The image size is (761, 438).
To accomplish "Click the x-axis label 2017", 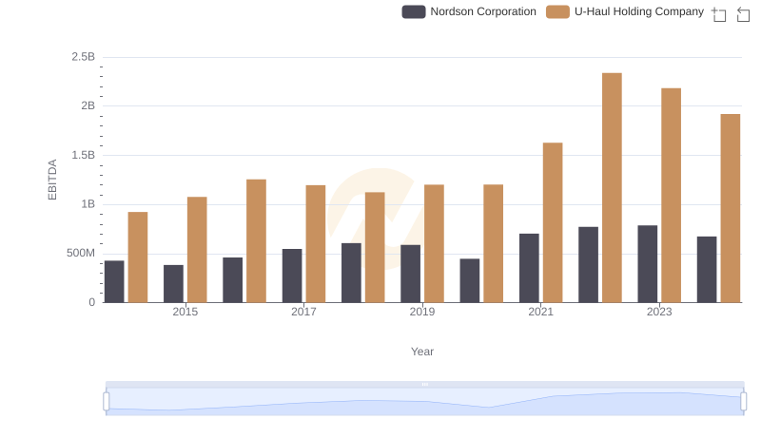I will pos(303,312).
